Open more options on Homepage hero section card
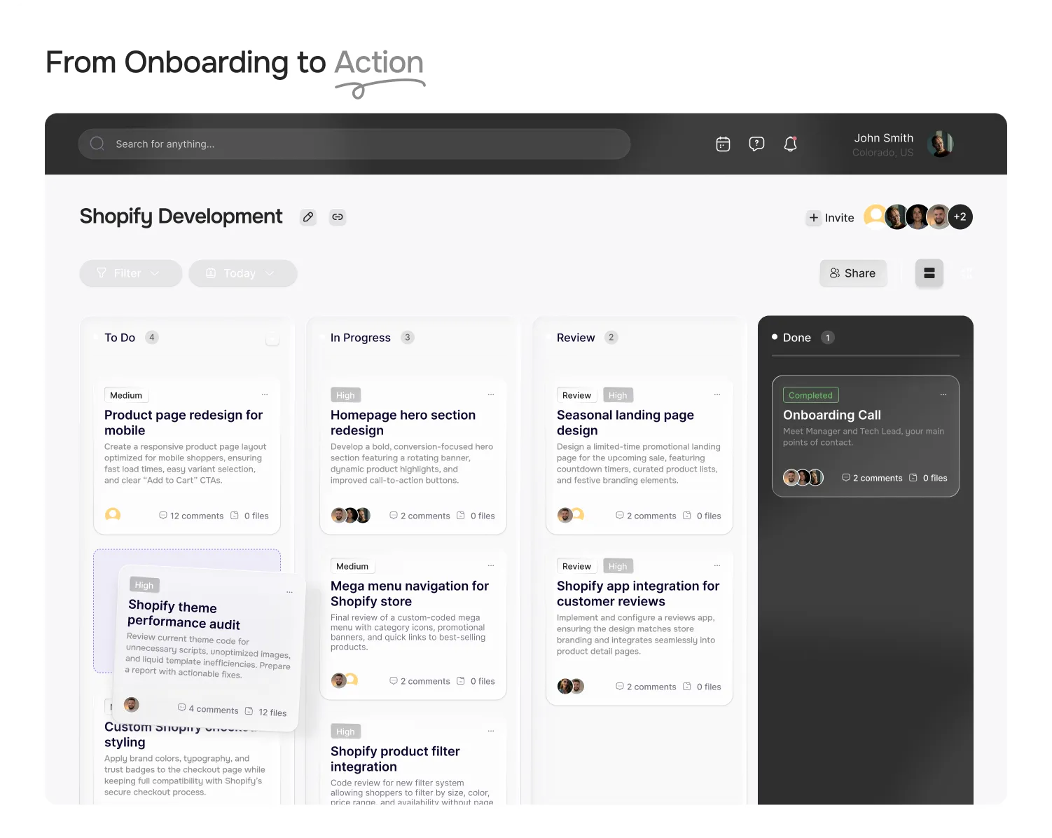The image size is (1052, 838). pyautogui.click(x=491, y=395)
